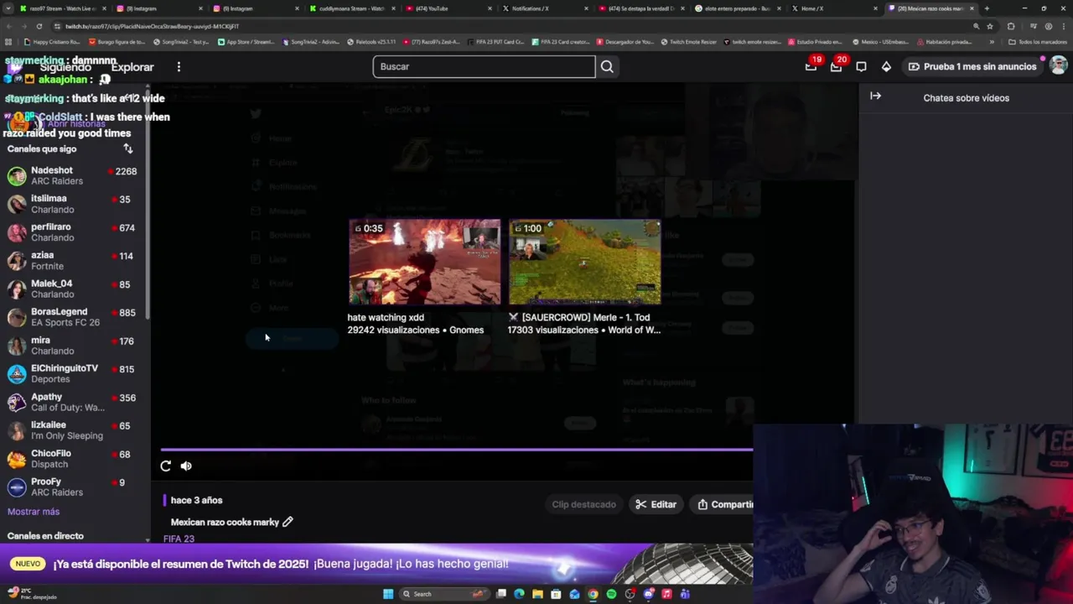Click Clip destacado button

pyautogui.click(x=583, y=504)
